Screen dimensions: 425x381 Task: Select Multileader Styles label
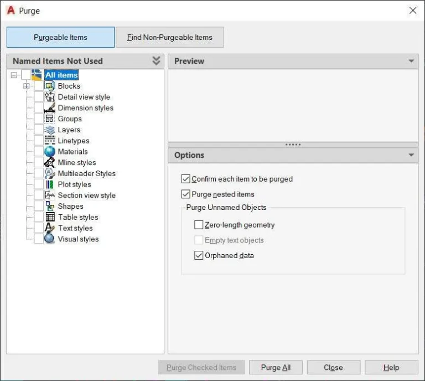coord(87,173)
